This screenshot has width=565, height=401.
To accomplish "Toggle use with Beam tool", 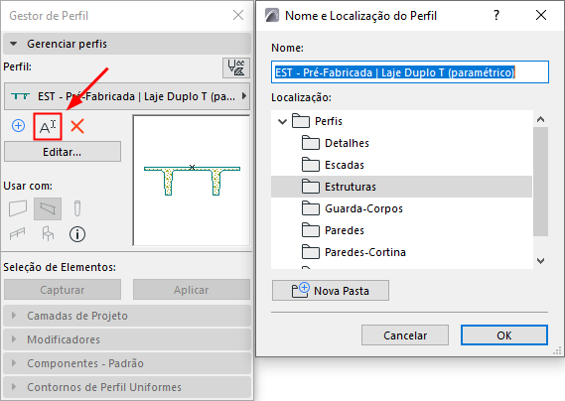I will pos(48,208).
